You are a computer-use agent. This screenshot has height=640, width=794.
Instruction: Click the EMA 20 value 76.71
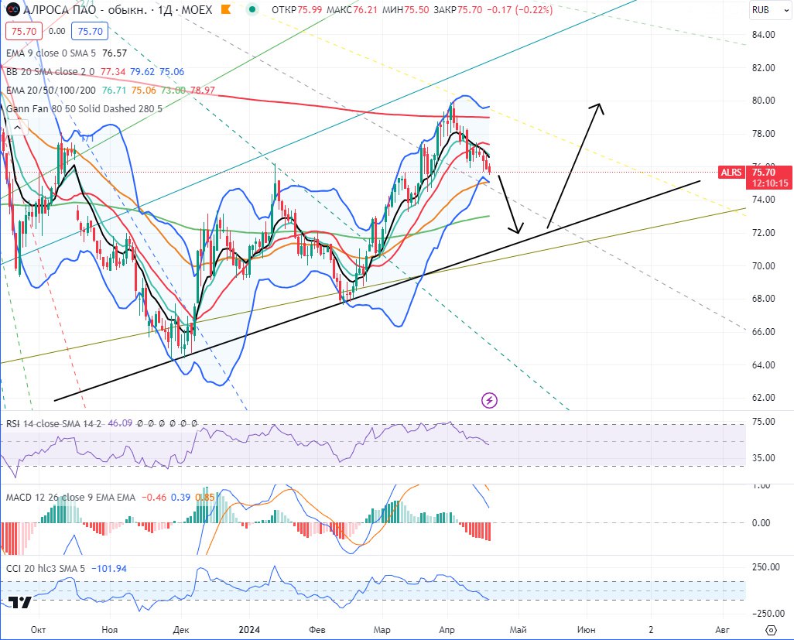point(114,91)
